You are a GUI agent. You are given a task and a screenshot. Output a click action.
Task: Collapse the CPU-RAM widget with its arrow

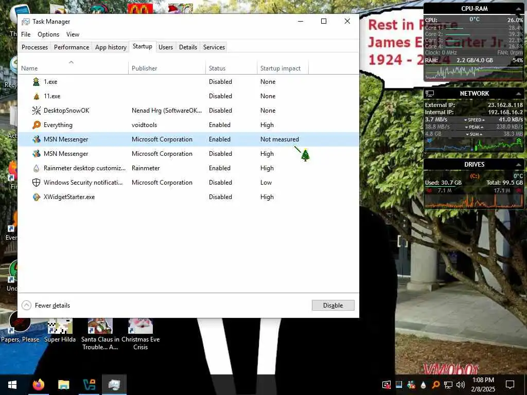click(518, 9)
